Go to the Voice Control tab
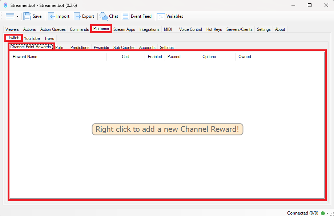Viewport: 334px width, 216px height. coord(190,29)
